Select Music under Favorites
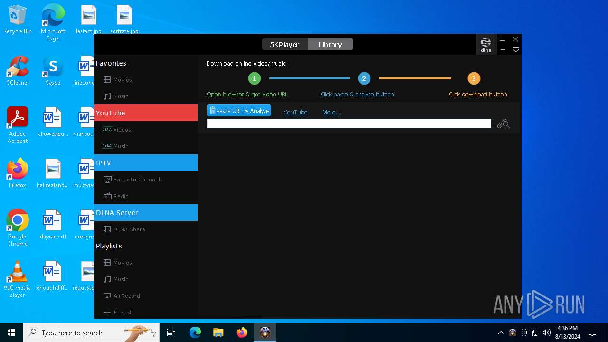The width and height of the screenshot is (608, 342). pos(146,96)
